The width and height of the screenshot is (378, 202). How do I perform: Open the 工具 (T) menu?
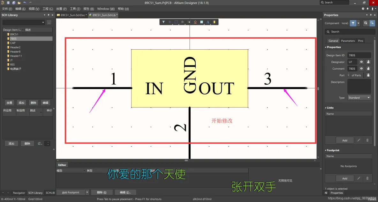pyautogui.click(x=75, y=9)
